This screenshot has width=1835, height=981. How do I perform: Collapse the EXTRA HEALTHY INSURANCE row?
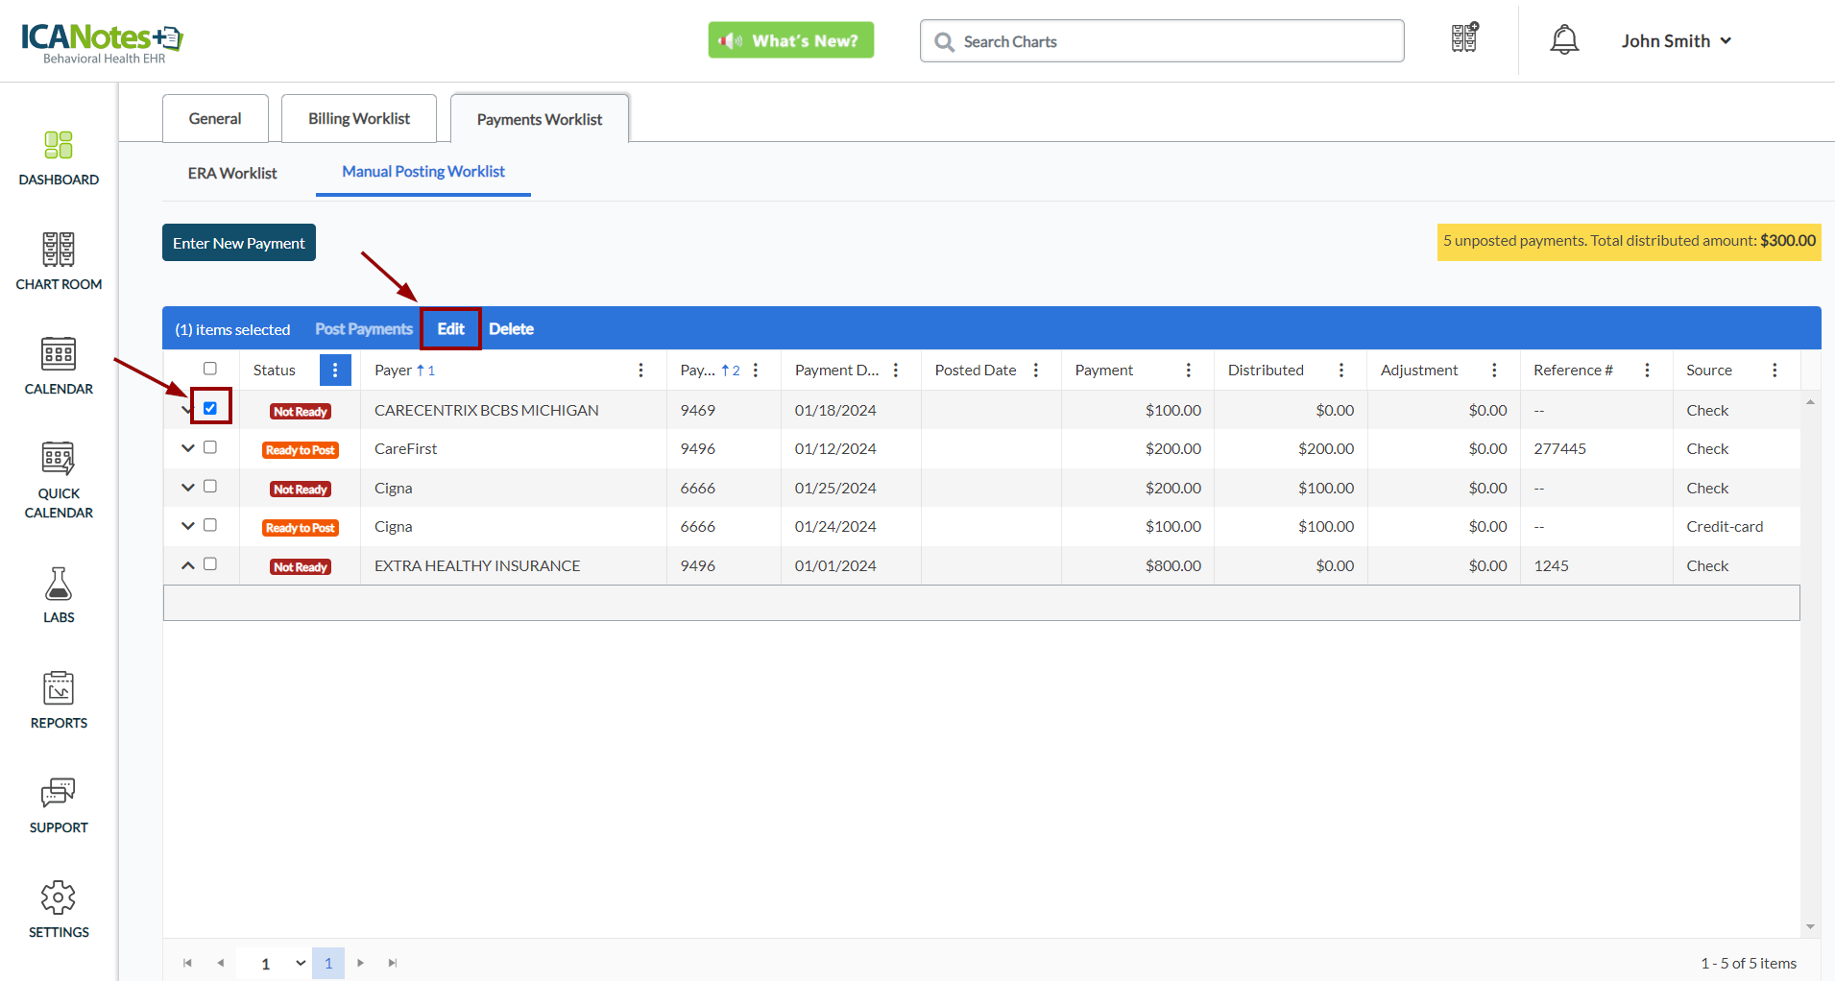click(188, 565)
